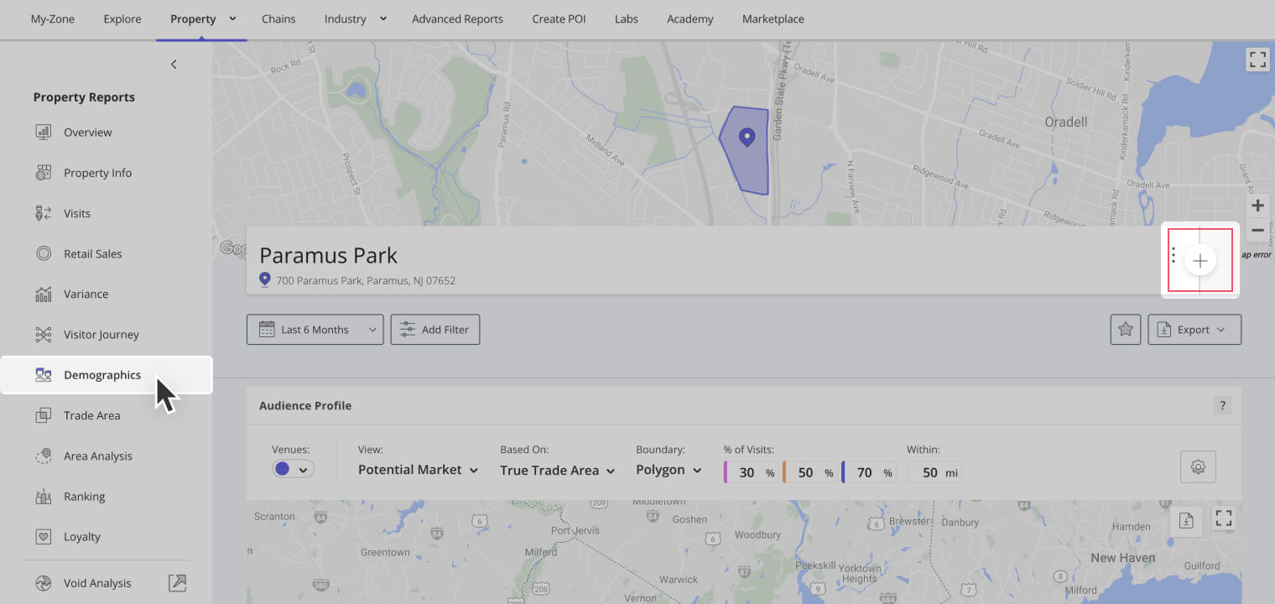Viewport: 1275px width, 604px height.
Task: Click the Property Info icon
Action: [44, 173]
